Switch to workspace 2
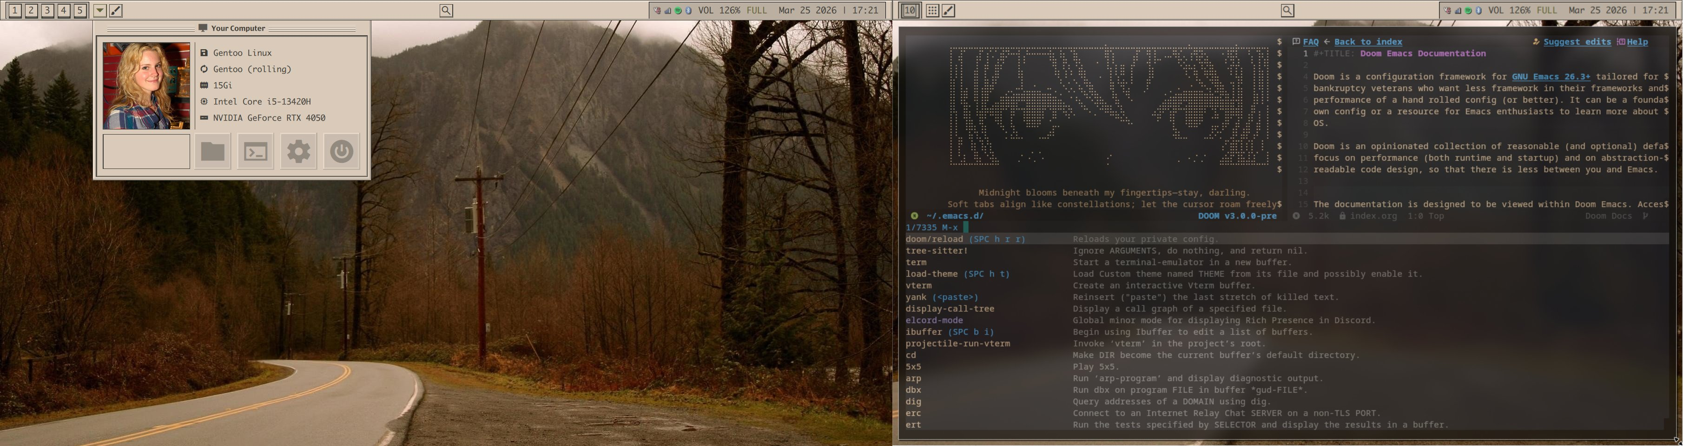This screenshot has width=1683, height=446. coord(31,10)
